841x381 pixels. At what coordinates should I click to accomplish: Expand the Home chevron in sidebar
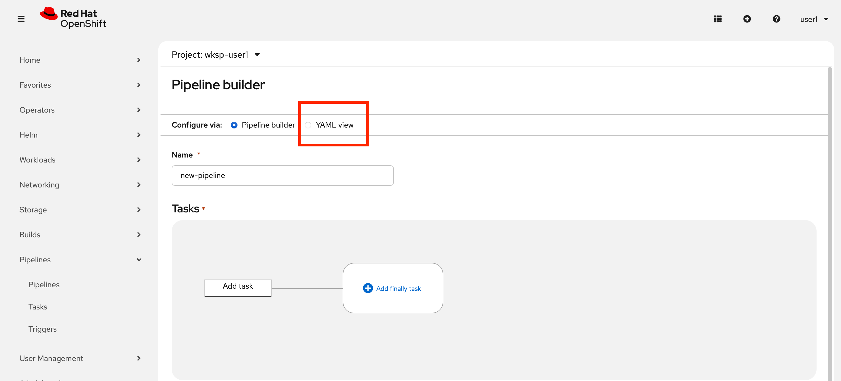point(139,60)
